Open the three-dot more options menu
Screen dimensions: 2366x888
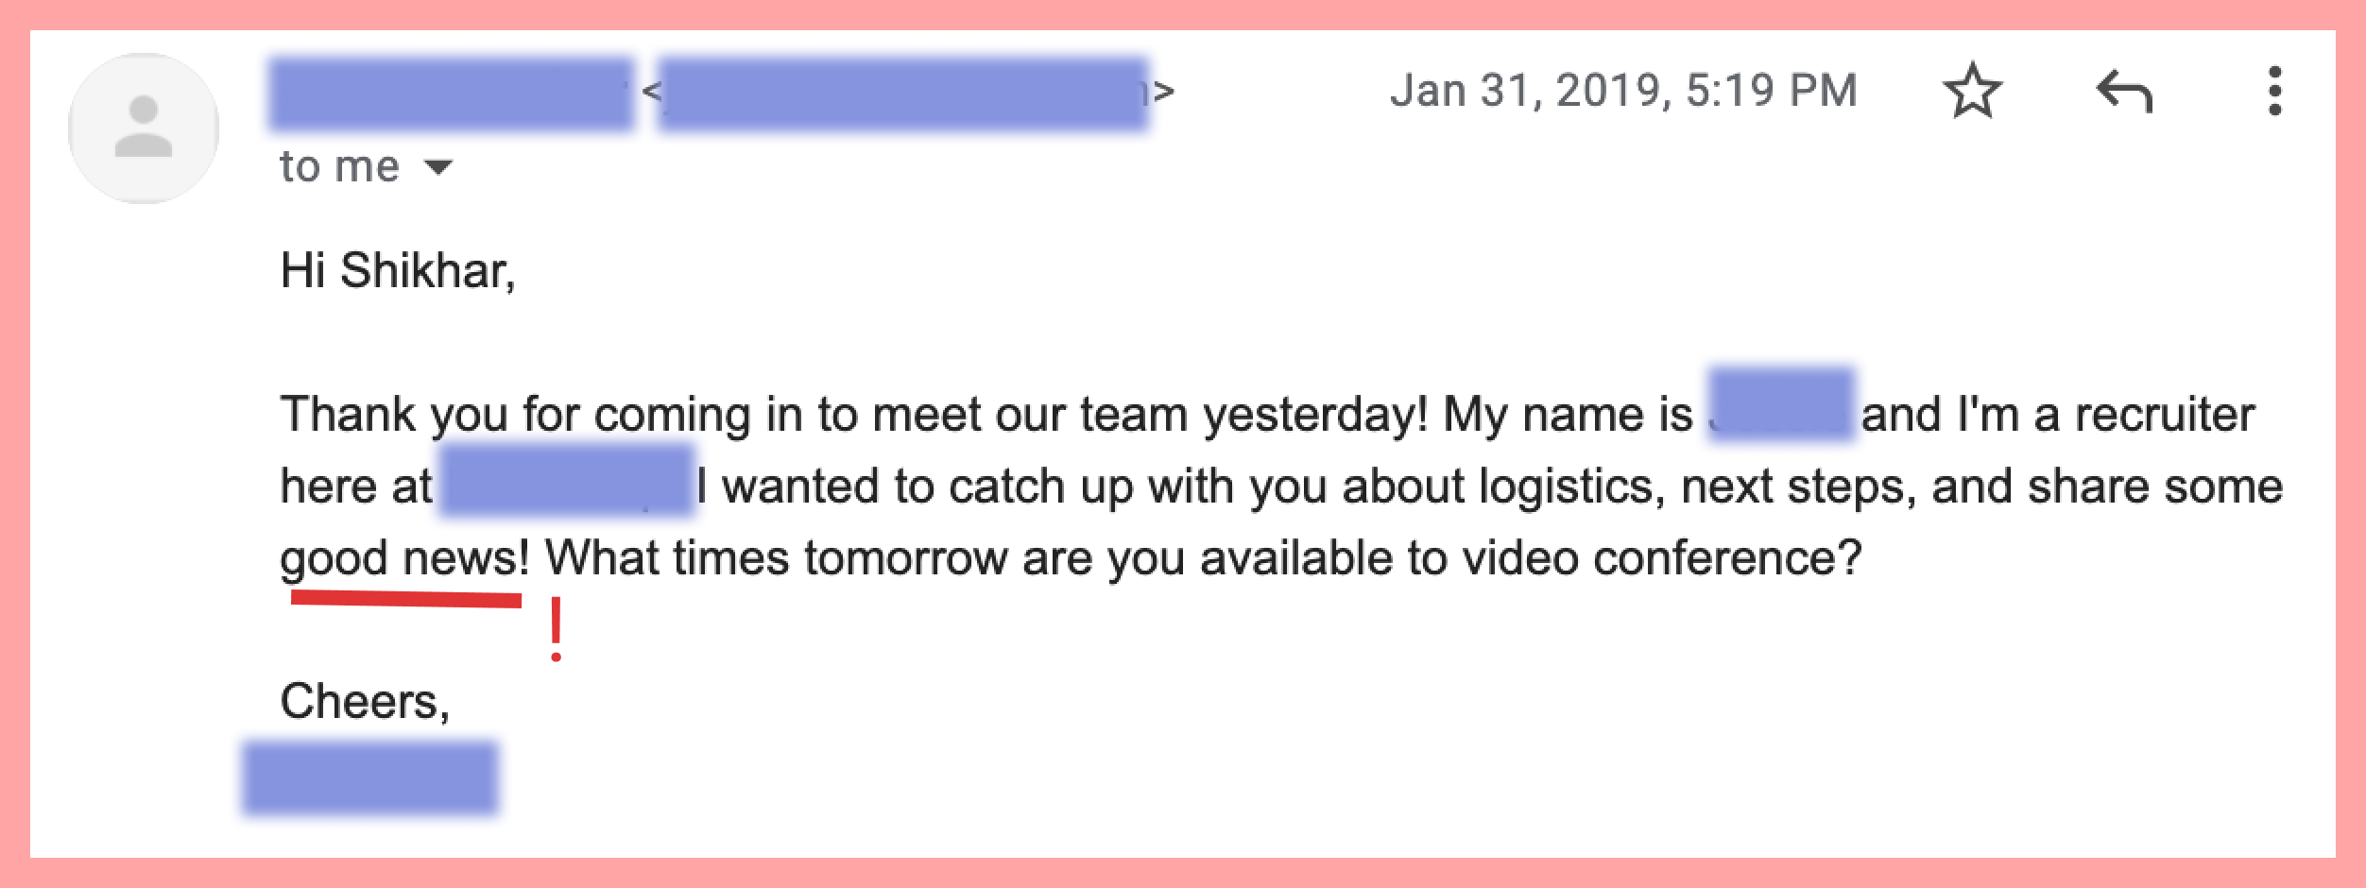[x=2275, y=91]
